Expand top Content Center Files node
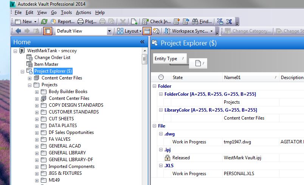304x185 pixels. 29,78
